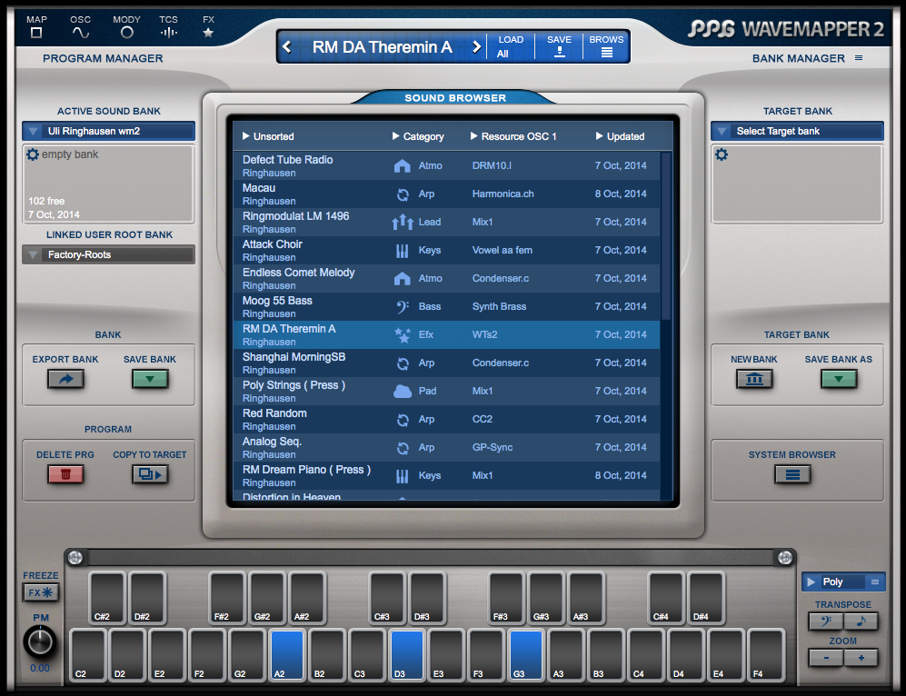Select the Attack Choir sound
Viewport: 906px width, 696px height.
447,250
